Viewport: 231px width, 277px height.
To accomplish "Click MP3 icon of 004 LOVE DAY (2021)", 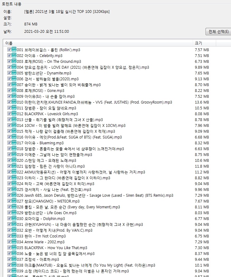I will tap(14, 67).
